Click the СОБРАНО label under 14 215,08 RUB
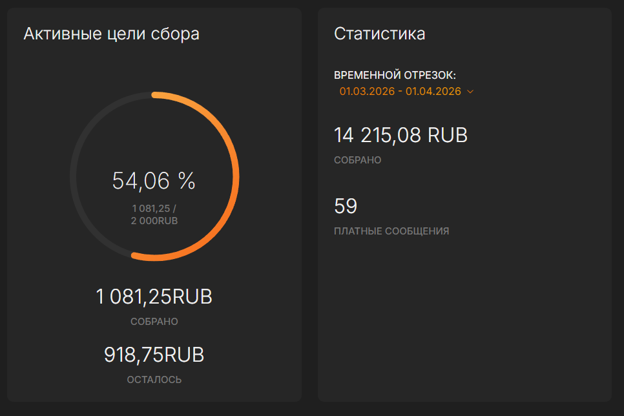The width and height of the screenshot is (624, 416). [357, 160]
